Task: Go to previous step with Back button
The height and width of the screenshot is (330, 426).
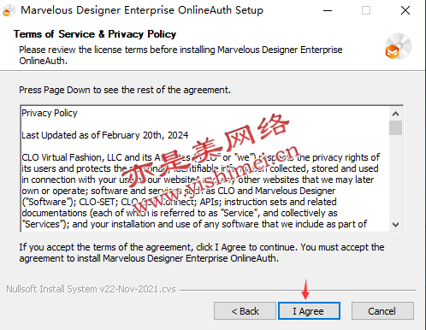Action: pos(245,311)
